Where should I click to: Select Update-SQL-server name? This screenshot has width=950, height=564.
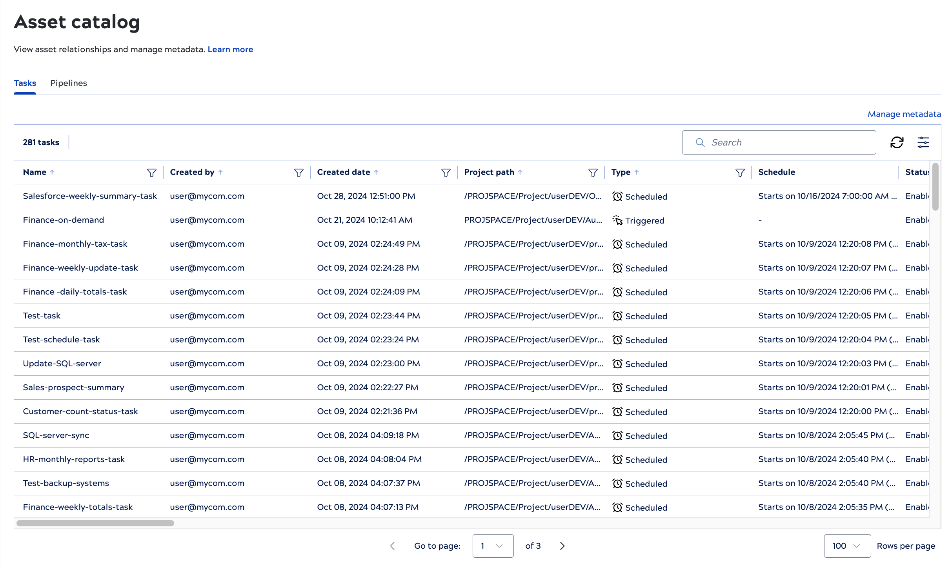(x=62, y=364)
